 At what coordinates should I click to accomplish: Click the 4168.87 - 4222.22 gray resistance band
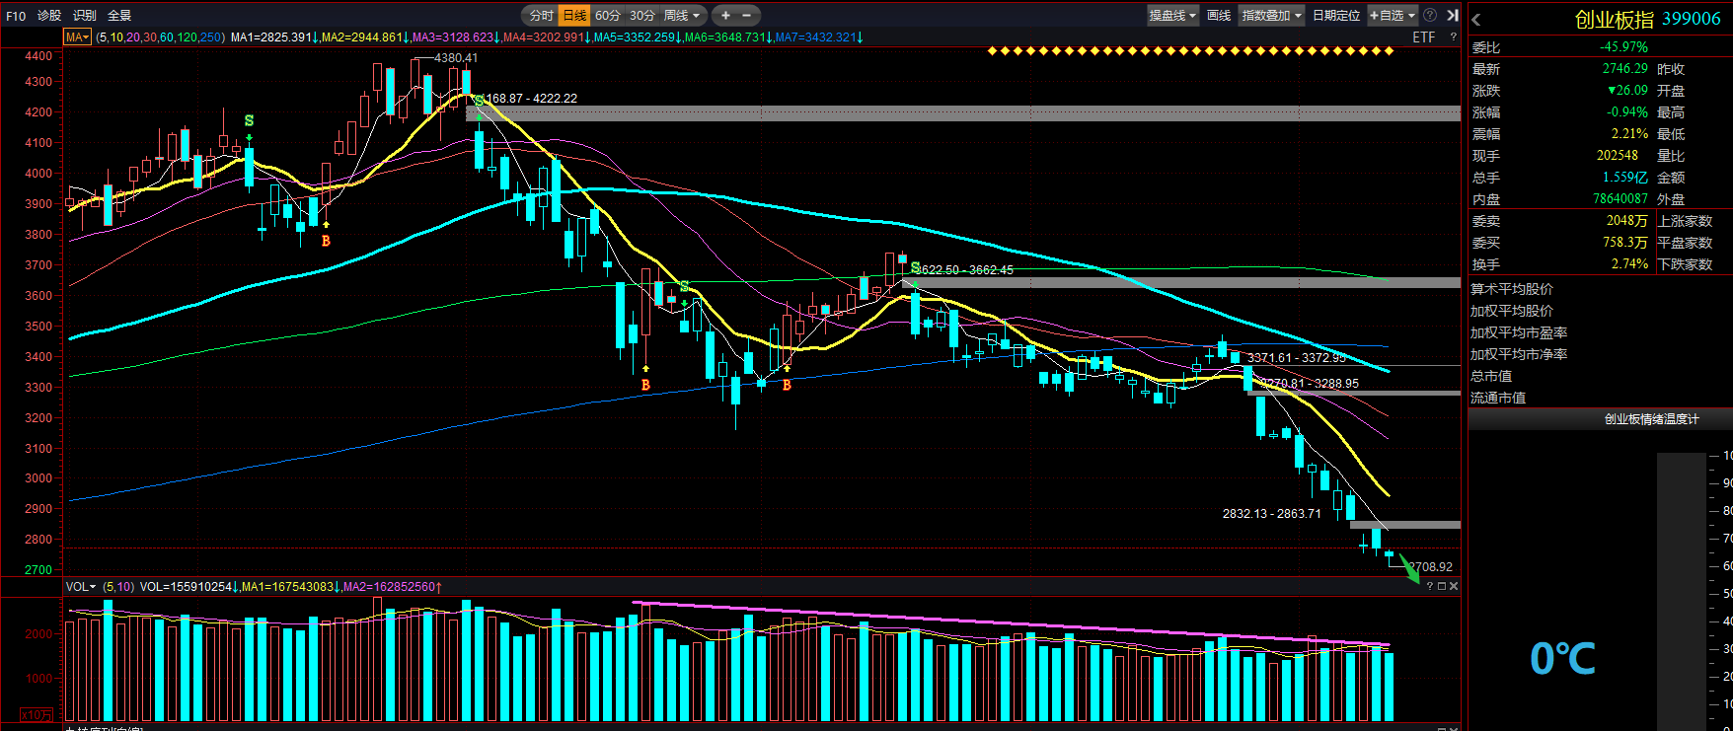coord(963,113)
